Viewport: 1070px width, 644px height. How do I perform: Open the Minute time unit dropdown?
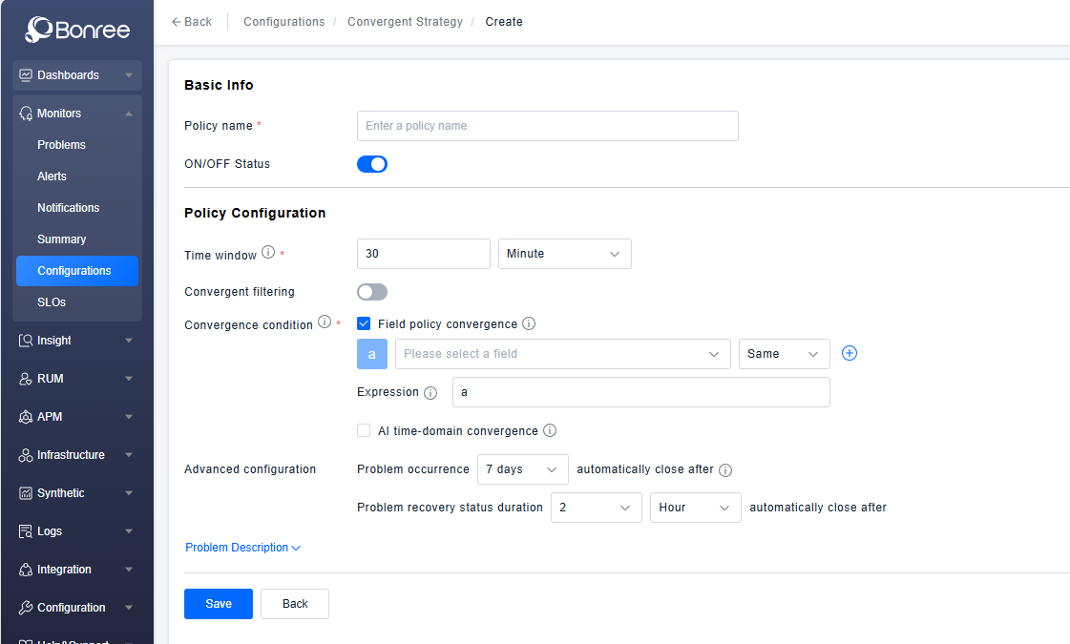564,254
